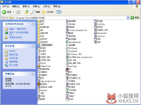
Task: Select the cpp.properties file
Action: pyautogui.click(x=46, y=81)
